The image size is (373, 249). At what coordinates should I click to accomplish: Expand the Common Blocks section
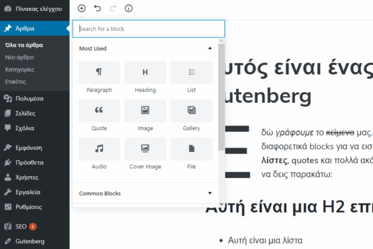click(x=210, y=193)
